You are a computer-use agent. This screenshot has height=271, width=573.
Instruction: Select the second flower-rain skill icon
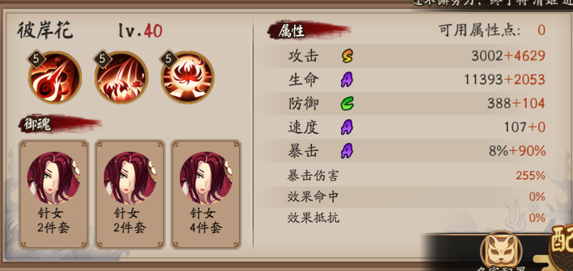click(x=121, y=77)
